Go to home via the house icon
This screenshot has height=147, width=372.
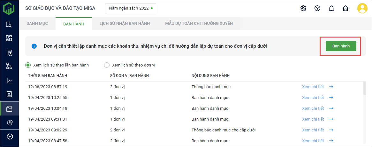345,8
